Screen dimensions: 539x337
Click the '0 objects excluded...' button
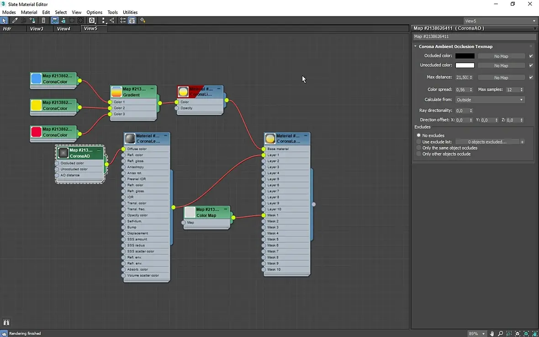click(x=487, y=142)
